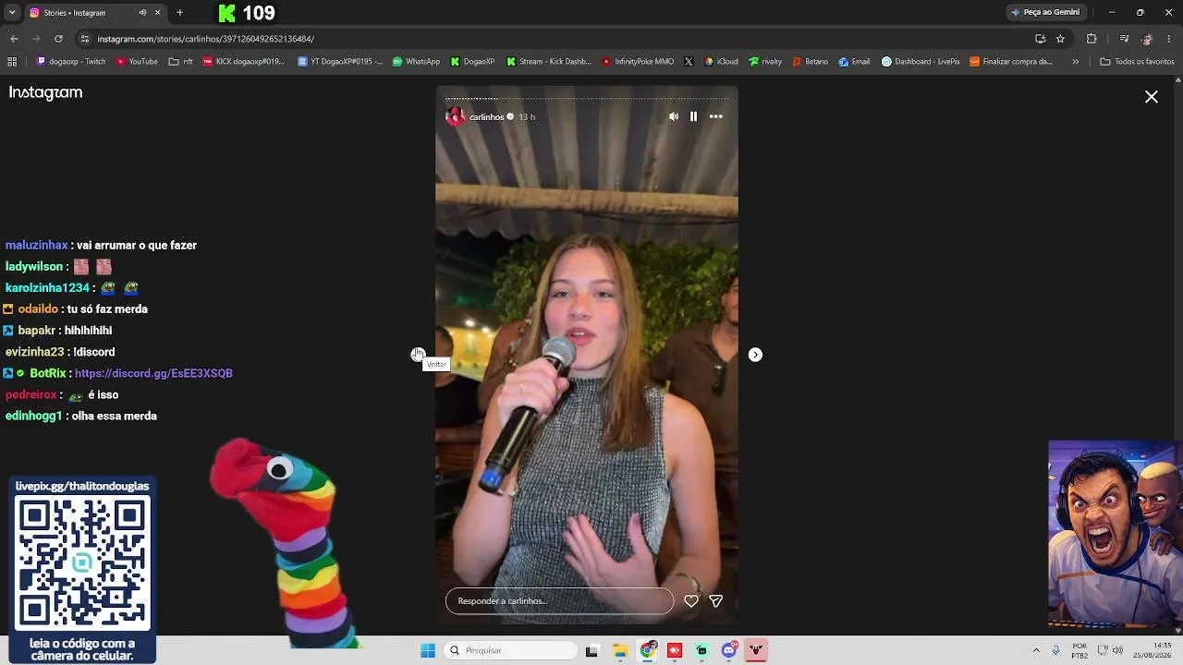The image size is (1183, 665).
Task: Open the Windows Start menu
Action: point(428,650)
